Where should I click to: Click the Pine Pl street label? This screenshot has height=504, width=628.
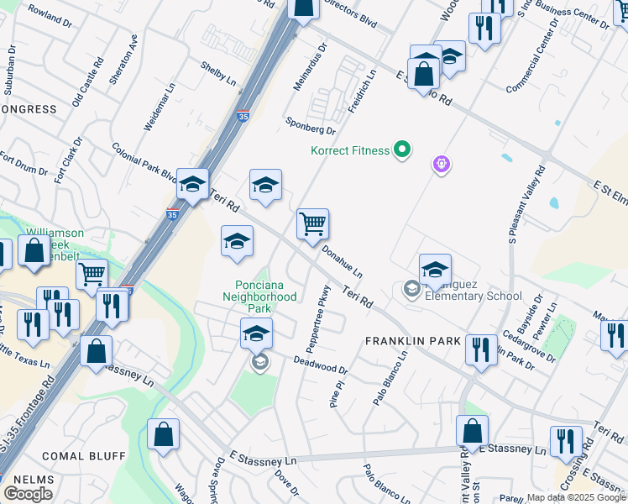click(337, 395)
